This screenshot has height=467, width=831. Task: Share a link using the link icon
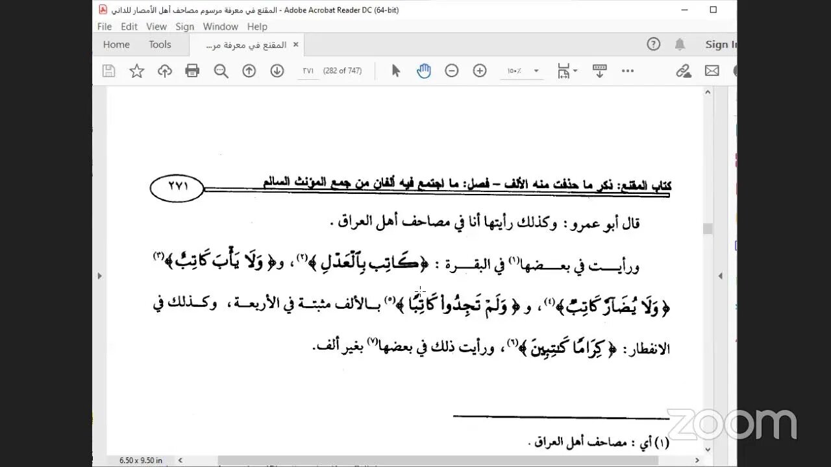point(683,71)
